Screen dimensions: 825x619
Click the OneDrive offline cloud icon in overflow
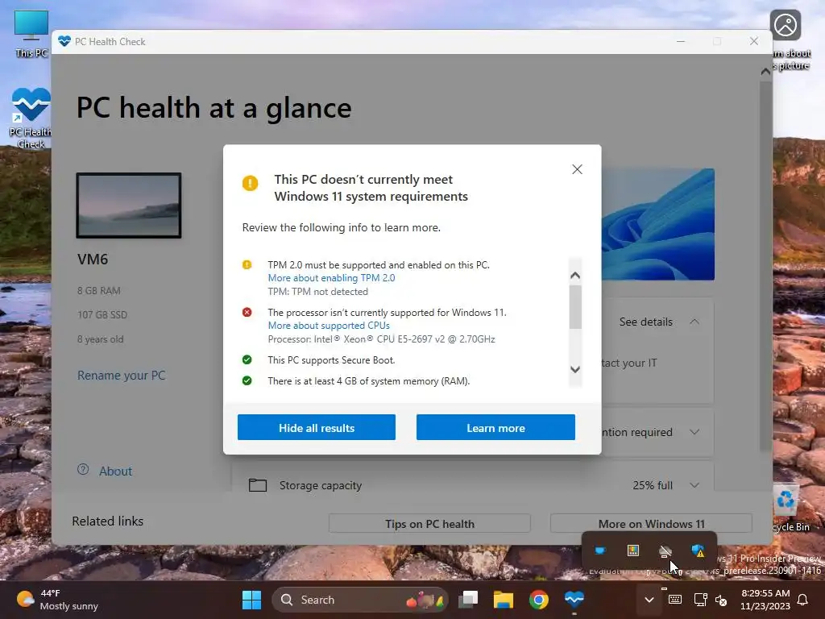(665, 551)
